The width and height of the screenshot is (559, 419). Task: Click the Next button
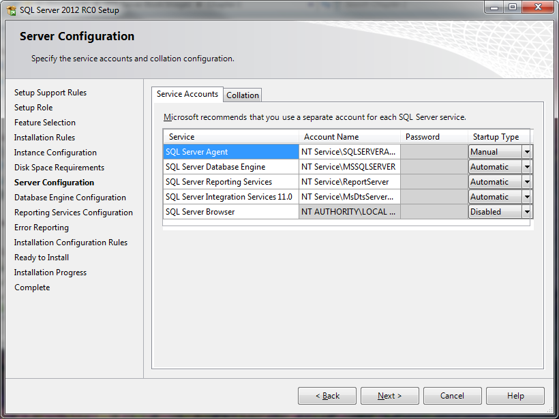pyautogui.click(x=390, y=396)
